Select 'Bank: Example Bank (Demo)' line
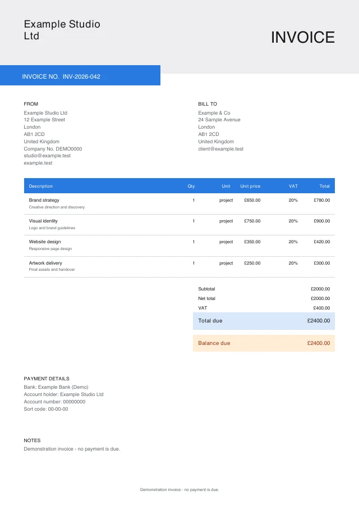This screenshot has width=359, height=509. 56,387
